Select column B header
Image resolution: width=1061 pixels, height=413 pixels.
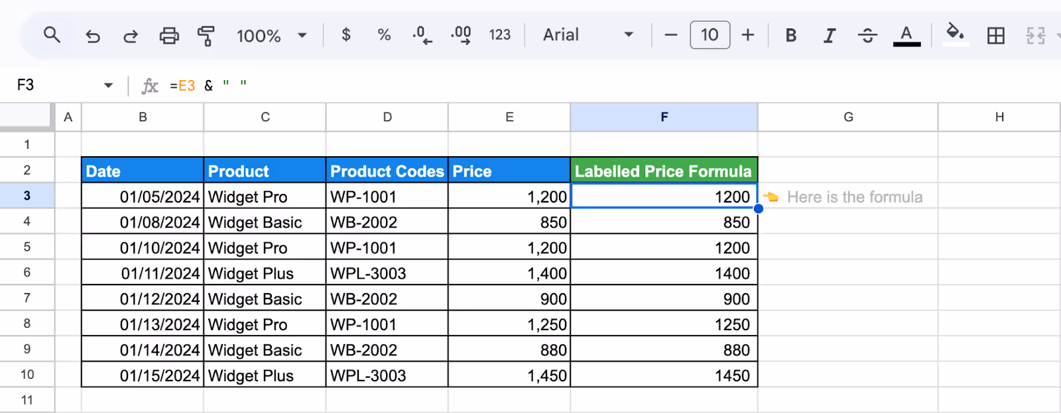[143, 117]
